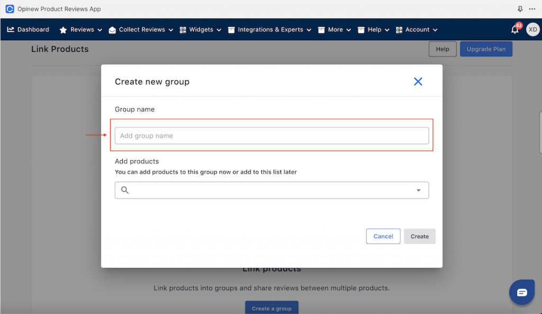The image size is (542, 314).
Task: Expand the Collect Reviews menu
Action: pos(141,30)
